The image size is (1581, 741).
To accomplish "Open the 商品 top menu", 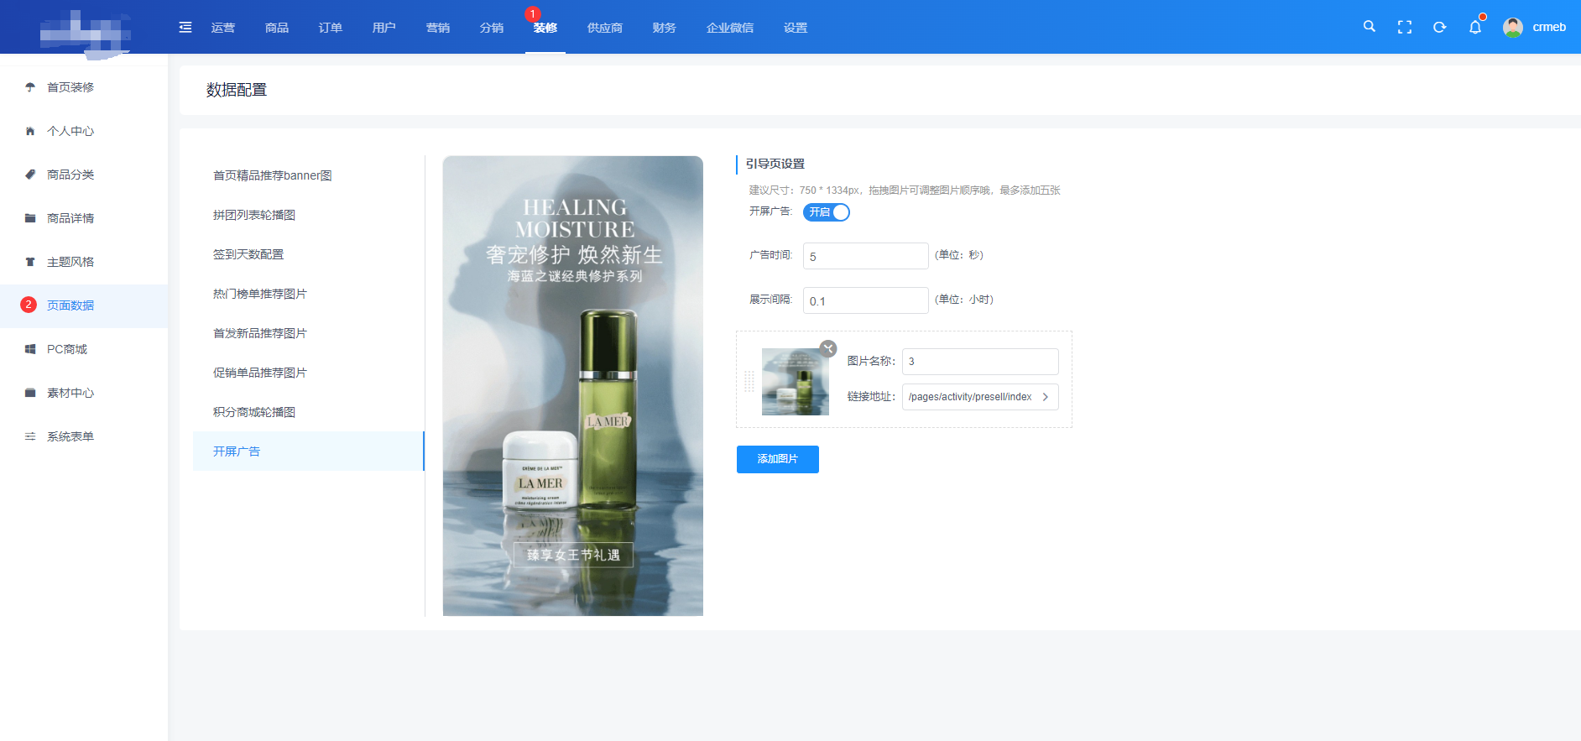I will [x=277, y=28].
